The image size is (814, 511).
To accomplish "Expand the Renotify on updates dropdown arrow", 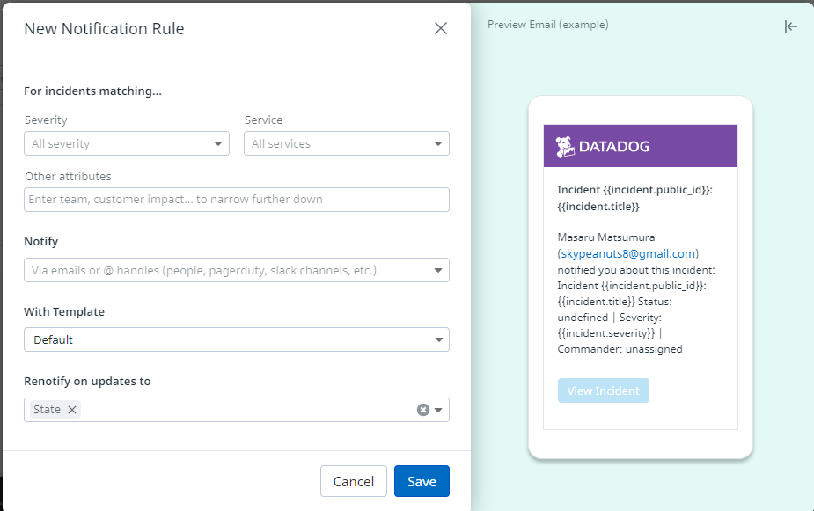I will pos(438,410).
